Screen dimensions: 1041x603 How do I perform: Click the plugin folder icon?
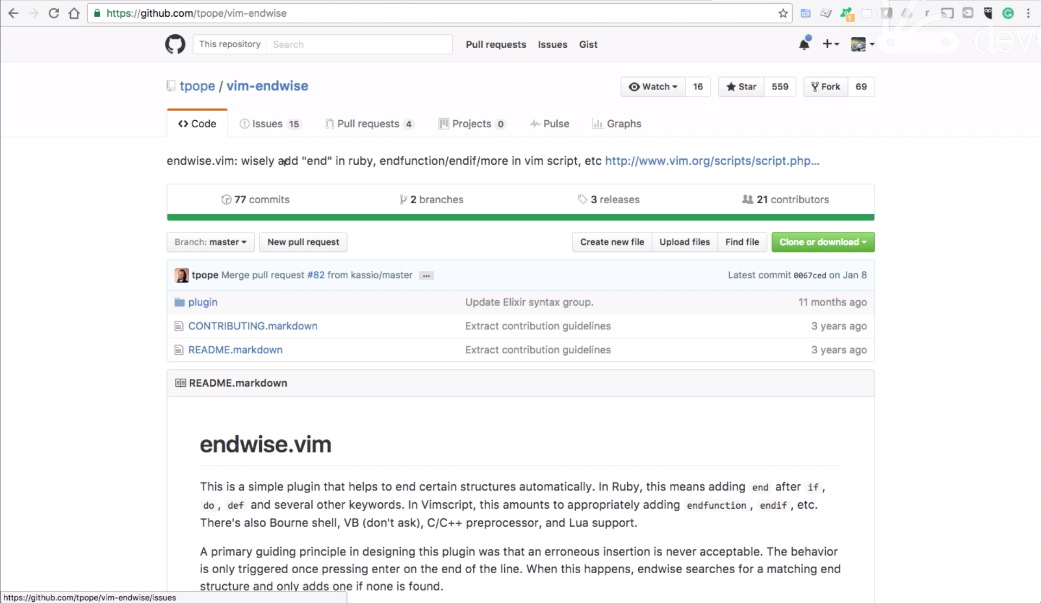point(179,302)
